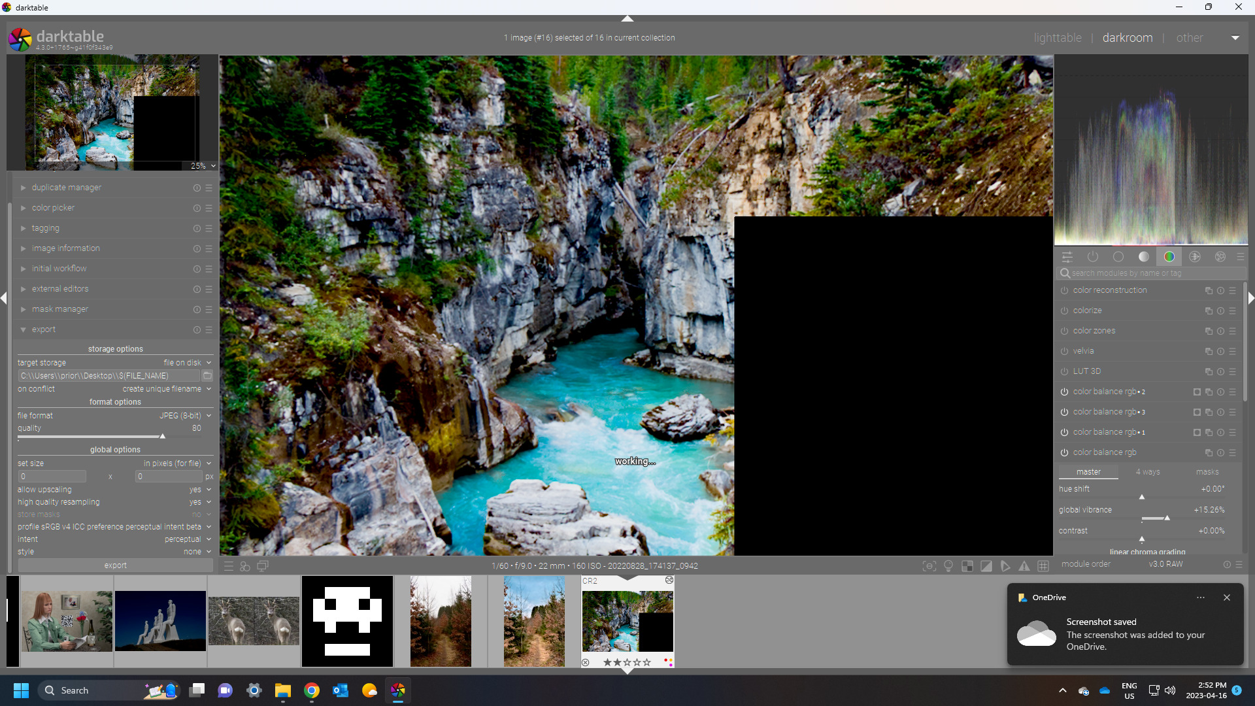The width and height of the screenshot is (1255, 706).
Task: Select the pixel face thumbnail in filmstrip
Action: pyautogui.click(x=347, y=621)
